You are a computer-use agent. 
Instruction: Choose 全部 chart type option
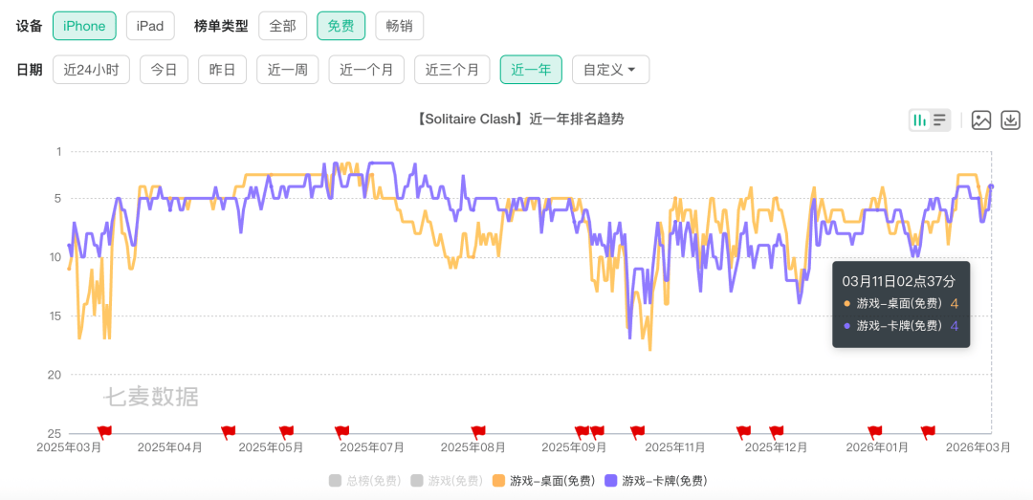282,26
